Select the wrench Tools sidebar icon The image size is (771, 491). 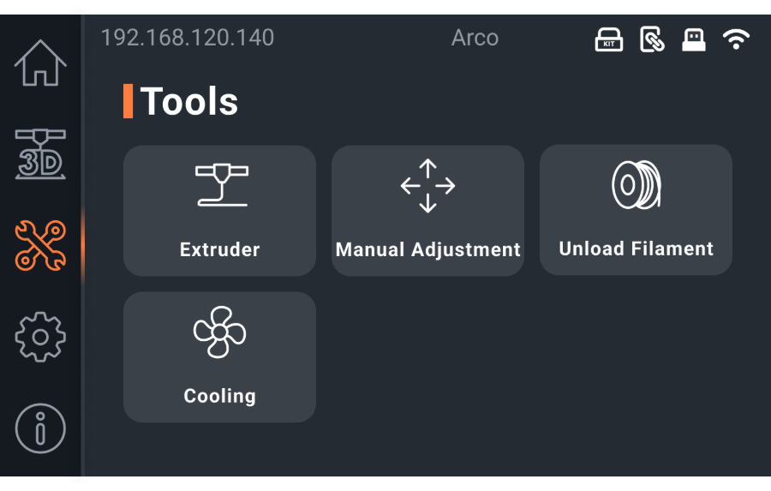40,245
